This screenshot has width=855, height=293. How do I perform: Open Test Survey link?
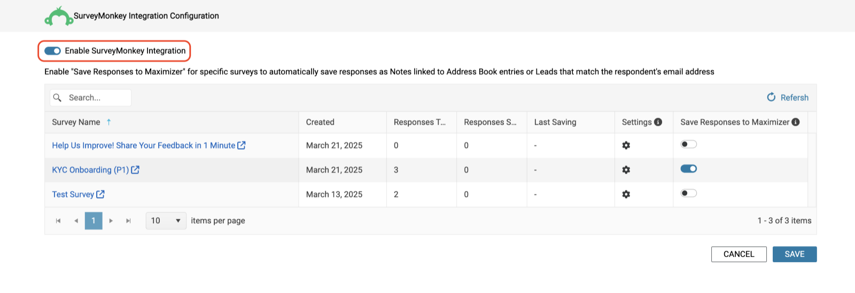tap(73, 194)
